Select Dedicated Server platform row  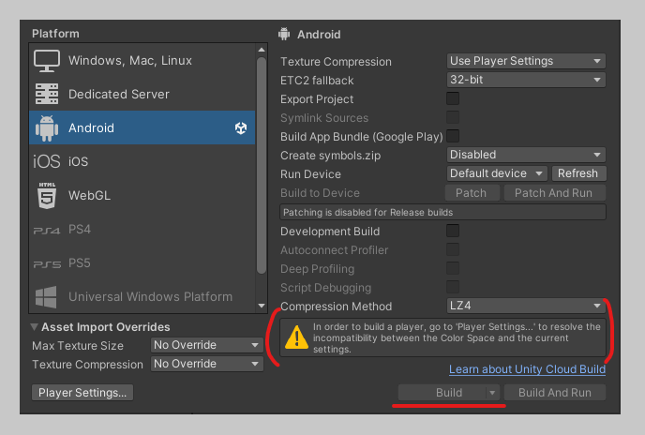pos(142,95)
